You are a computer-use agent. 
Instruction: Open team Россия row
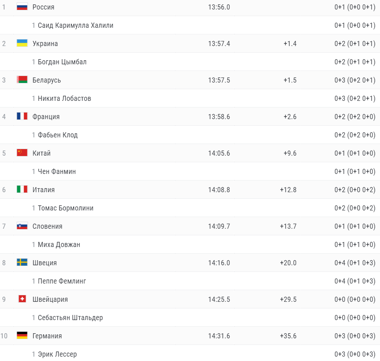coord(43,7)
